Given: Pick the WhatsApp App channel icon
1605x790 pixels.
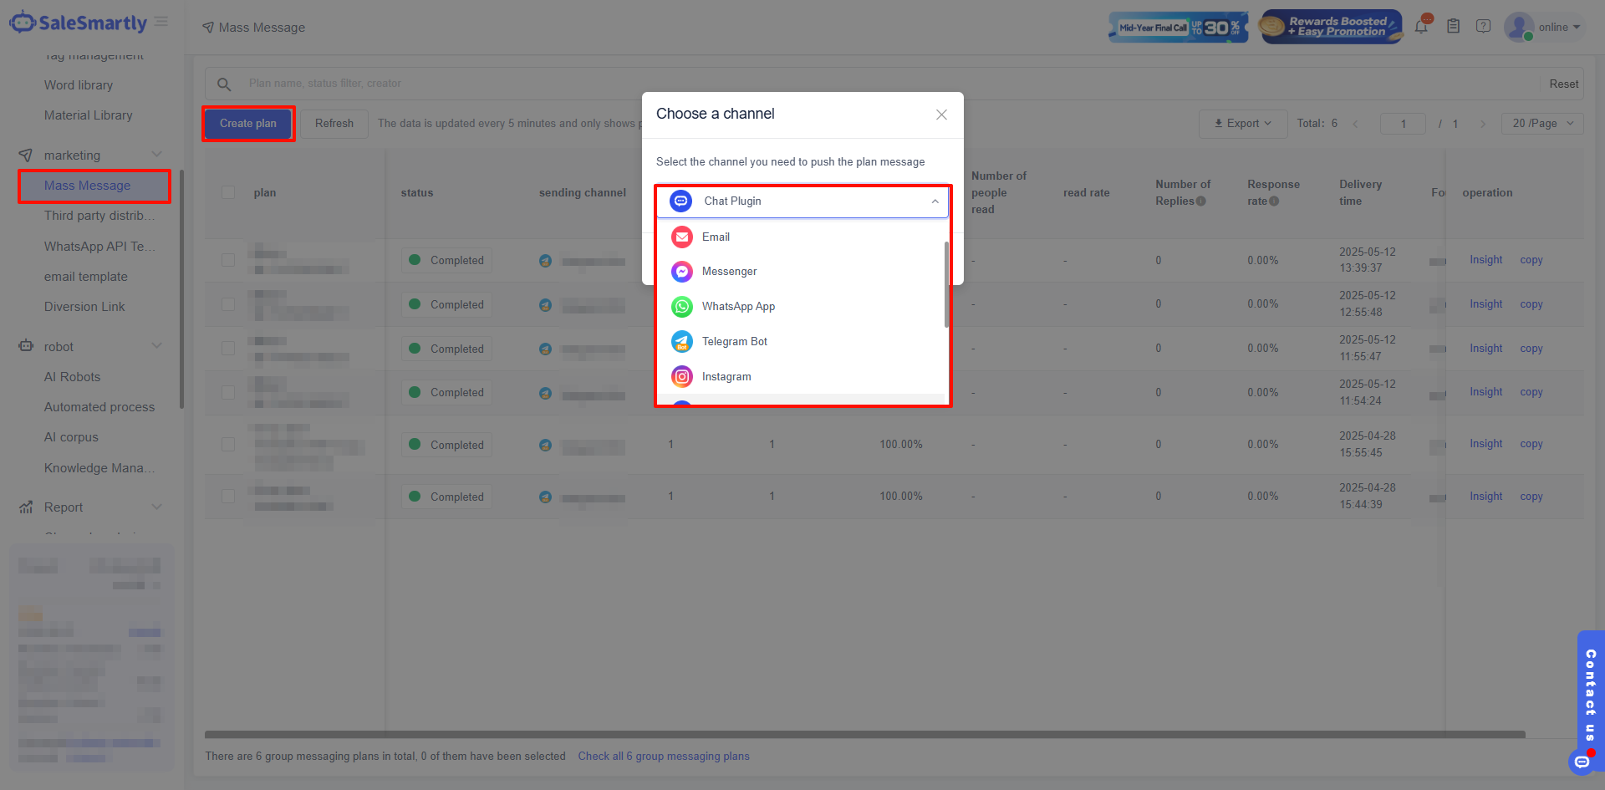Looking at the screenshot, I should point(682,307).
